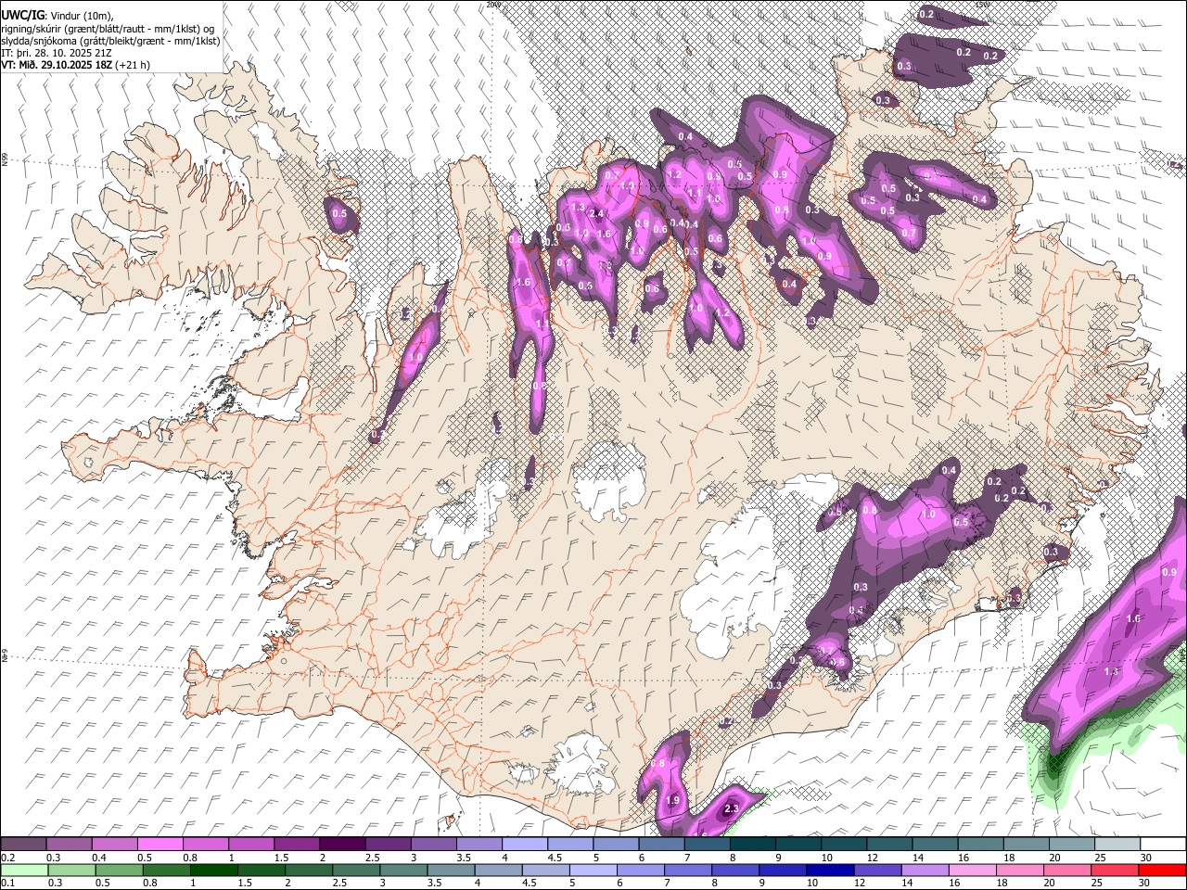Click the upper legend swatch between 2 and 2.5

[342, 844]
